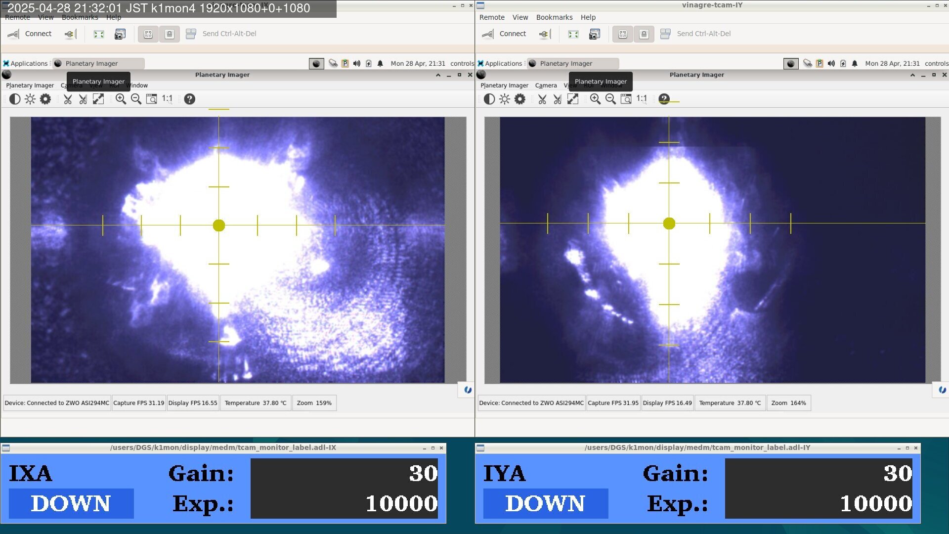Zoom in on the IX camera view
This screenshot has width=949, height=534.
pos(121,99)
